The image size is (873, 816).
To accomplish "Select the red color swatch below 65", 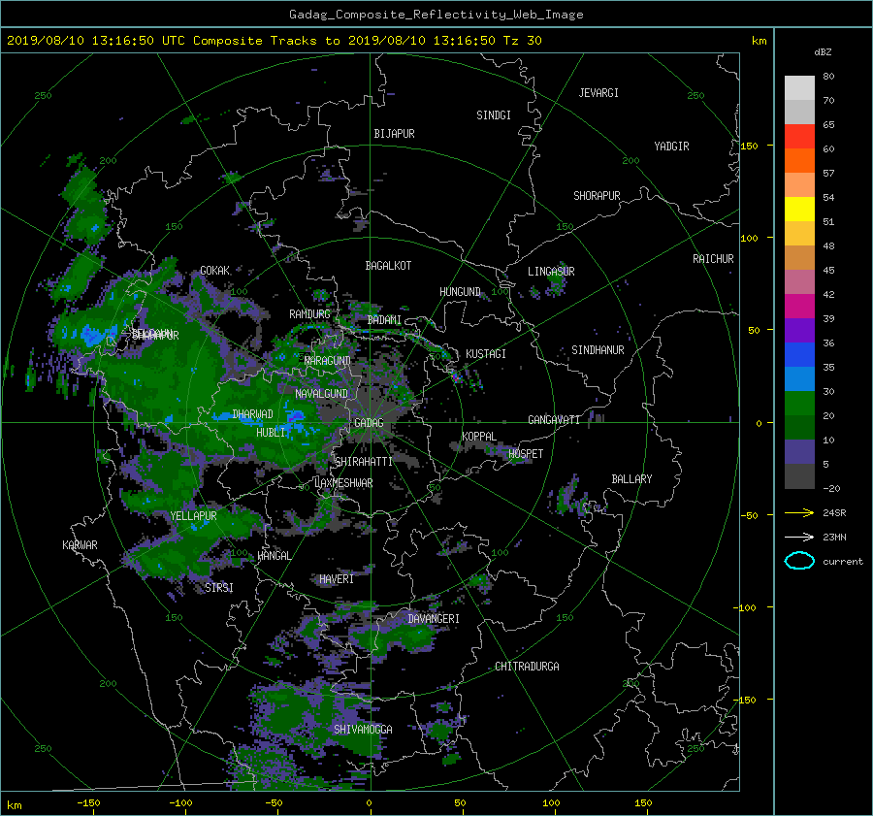I will [799, 136].
